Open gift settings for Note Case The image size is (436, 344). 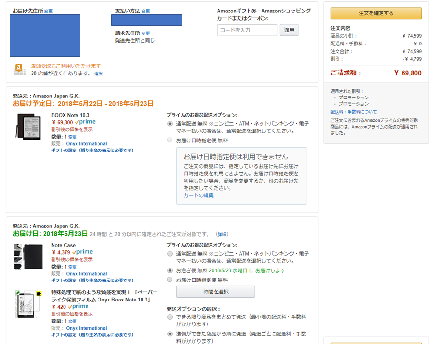pyautogui.click(x=92, y=280)
